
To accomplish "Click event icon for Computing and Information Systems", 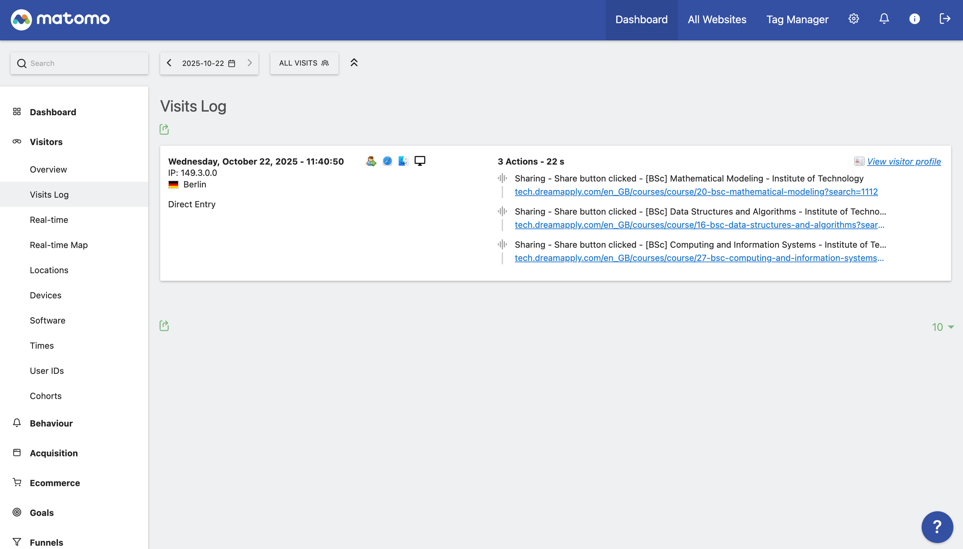I will 502,244.
